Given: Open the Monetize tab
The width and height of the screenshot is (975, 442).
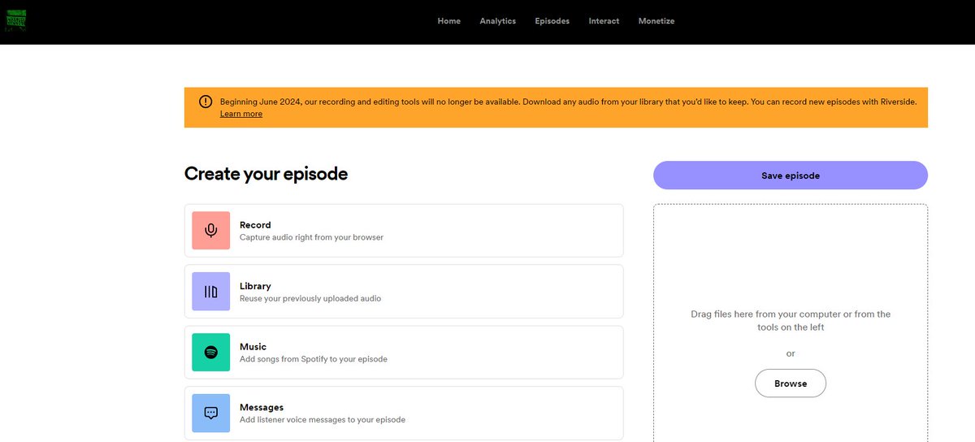Looking at the screenshot, I should (656, 21).
